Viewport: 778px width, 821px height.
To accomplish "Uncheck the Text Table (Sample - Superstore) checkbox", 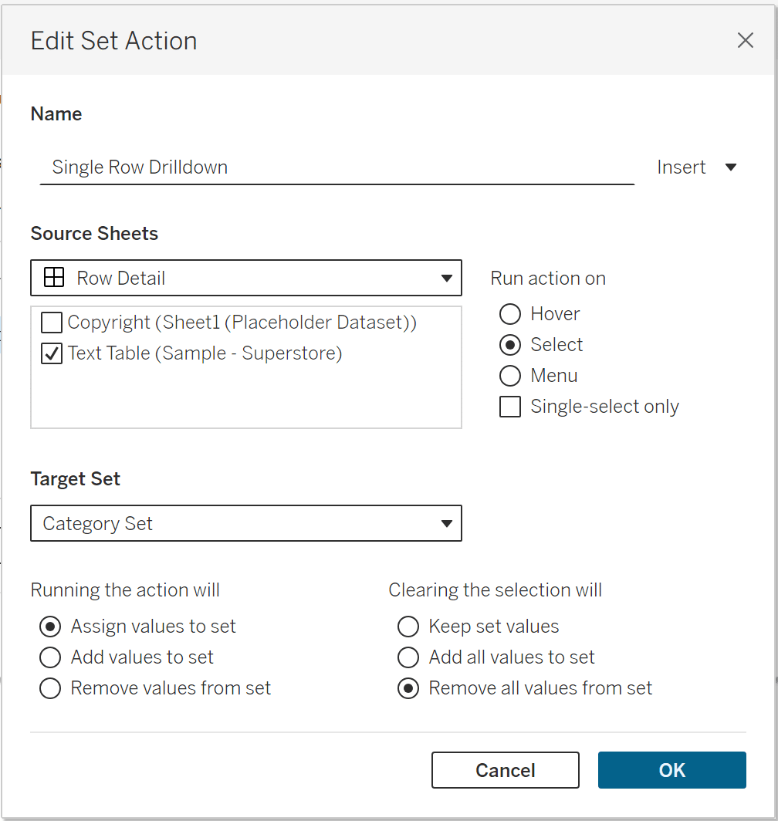I will point(52,353).
